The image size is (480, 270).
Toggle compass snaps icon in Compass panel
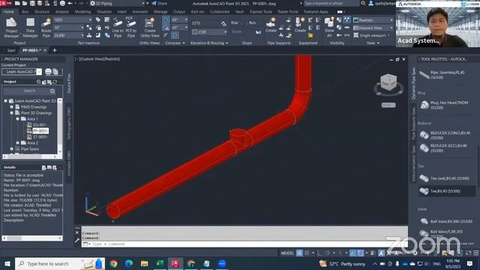166,28
